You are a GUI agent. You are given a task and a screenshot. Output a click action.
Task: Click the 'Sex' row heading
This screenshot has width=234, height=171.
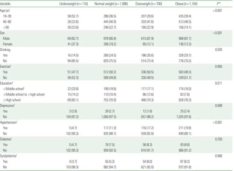[x=2, y=33]
